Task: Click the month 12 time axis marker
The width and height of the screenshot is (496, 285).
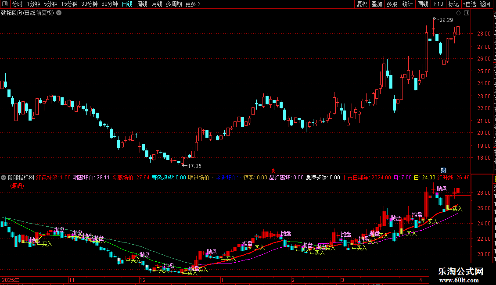Action: click(143, 280)
